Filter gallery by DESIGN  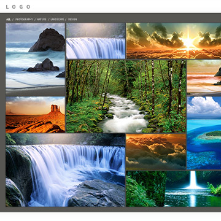72,20
